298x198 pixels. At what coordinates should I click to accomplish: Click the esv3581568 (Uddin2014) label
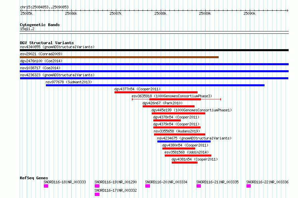[187, 152]
